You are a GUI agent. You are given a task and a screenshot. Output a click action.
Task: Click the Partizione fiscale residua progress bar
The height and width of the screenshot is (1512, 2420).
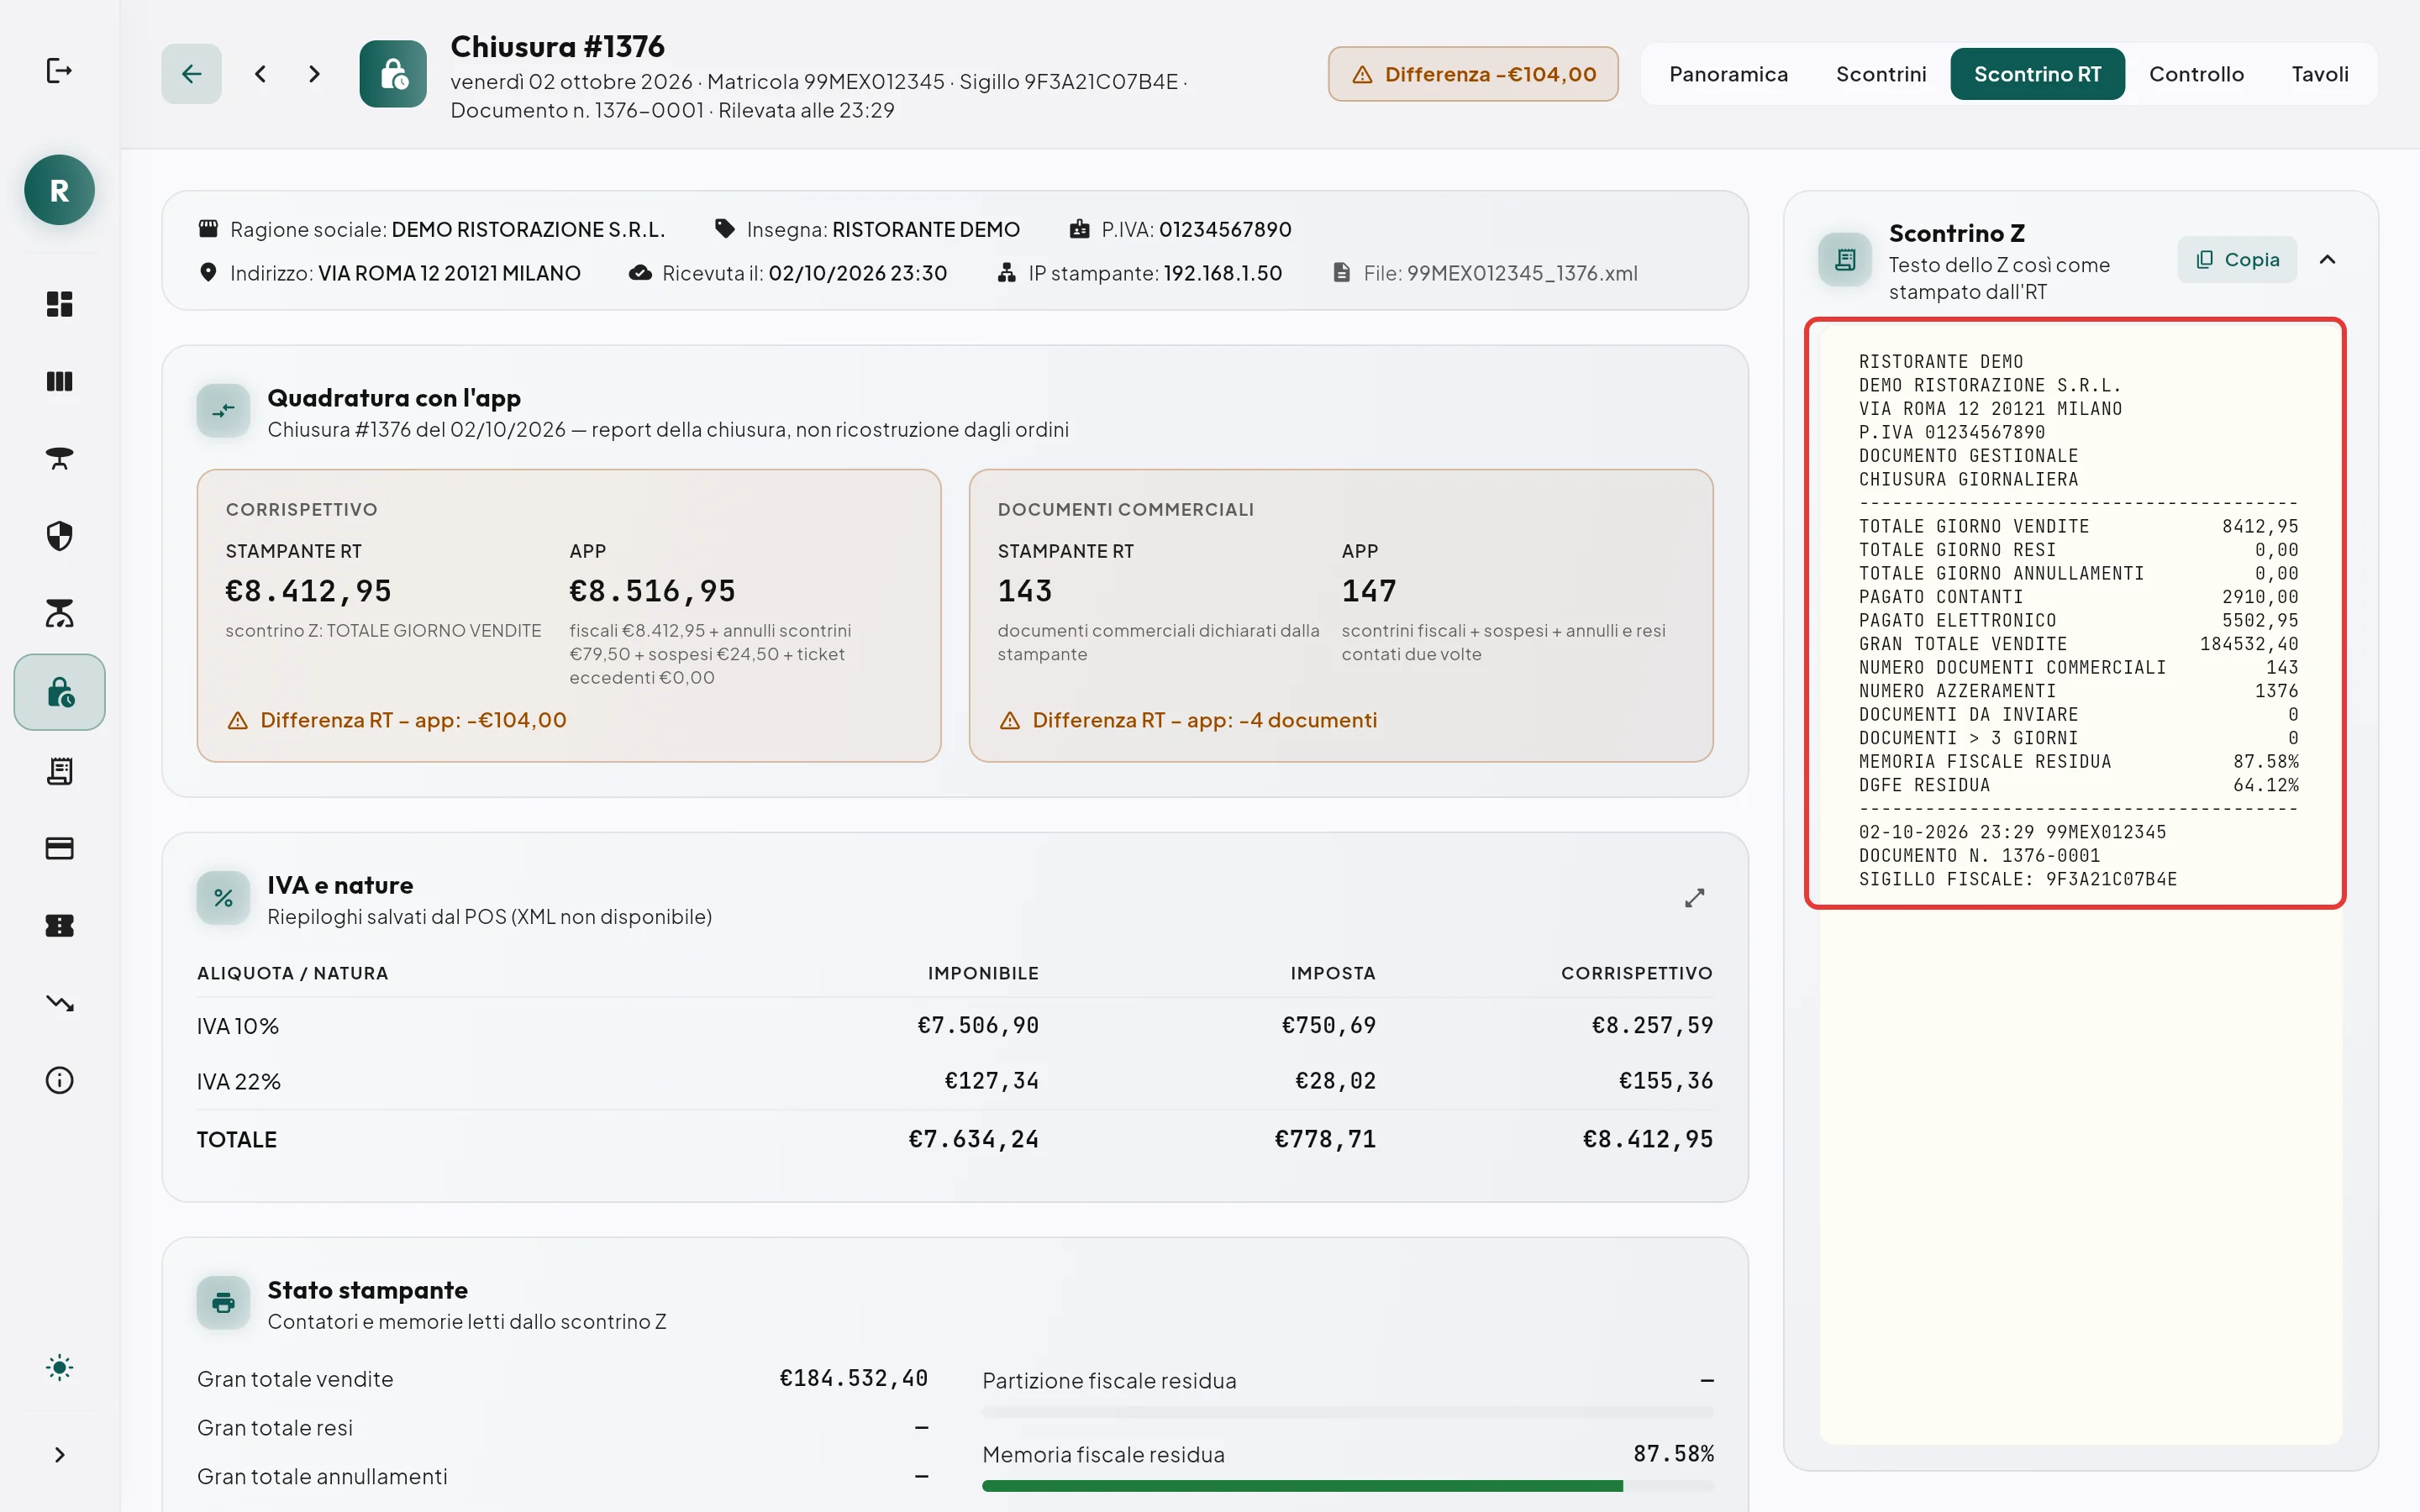click(1348, 1412)
